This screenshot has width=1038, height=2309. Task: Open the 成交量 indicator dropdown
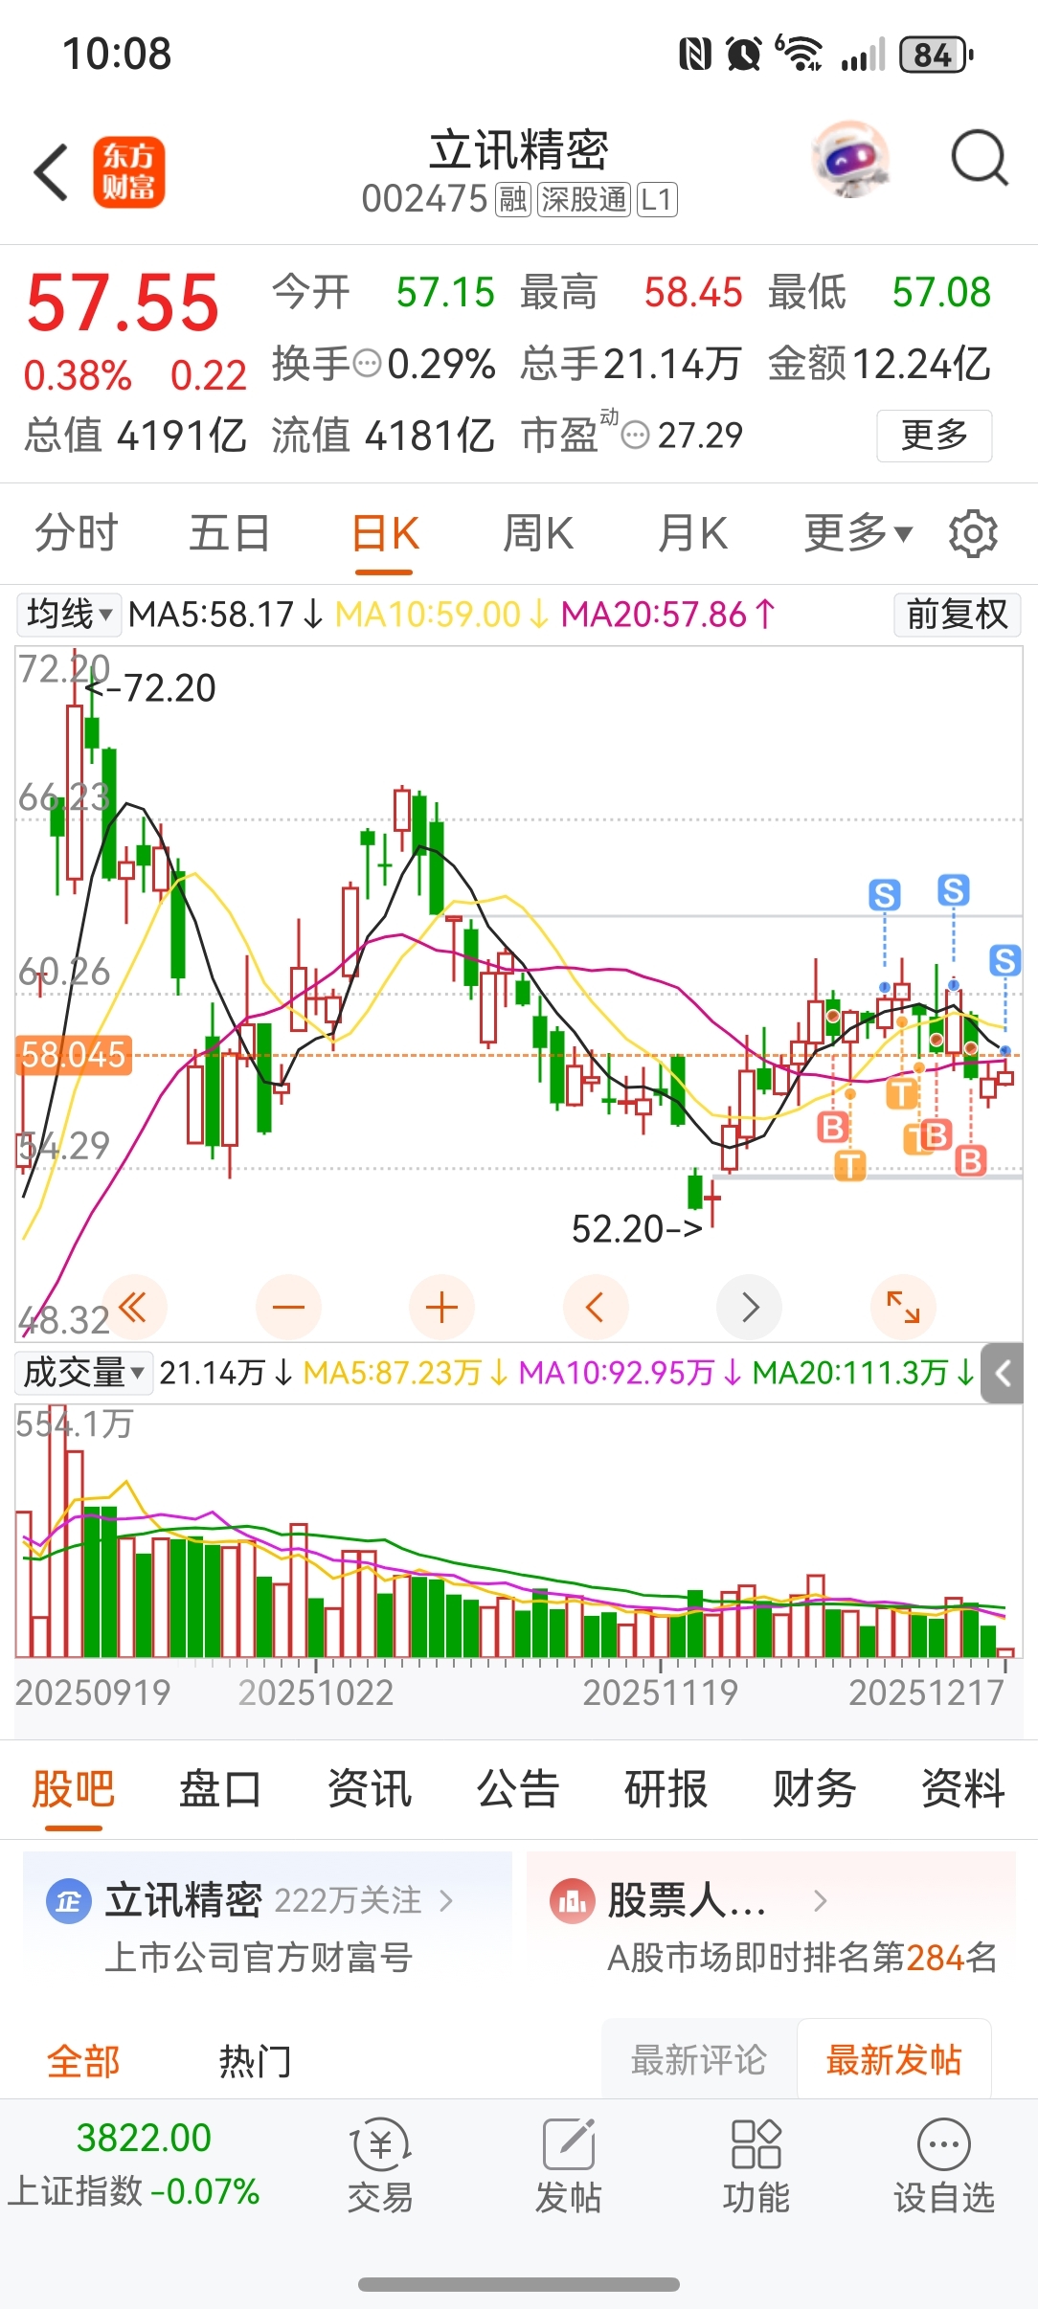pos(83,1373)
